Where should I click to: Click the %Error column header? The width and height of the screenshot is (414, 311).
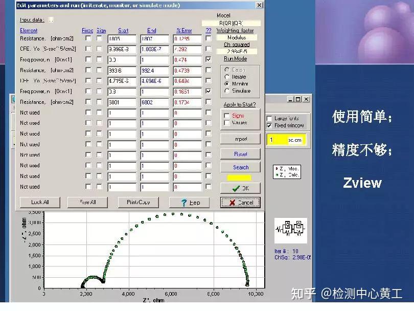click(186, 31)
